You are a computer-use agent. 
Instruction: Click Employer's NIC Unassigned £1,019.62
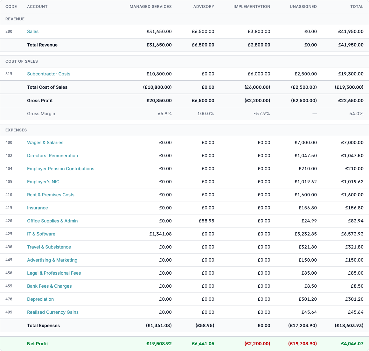[305, 182]
